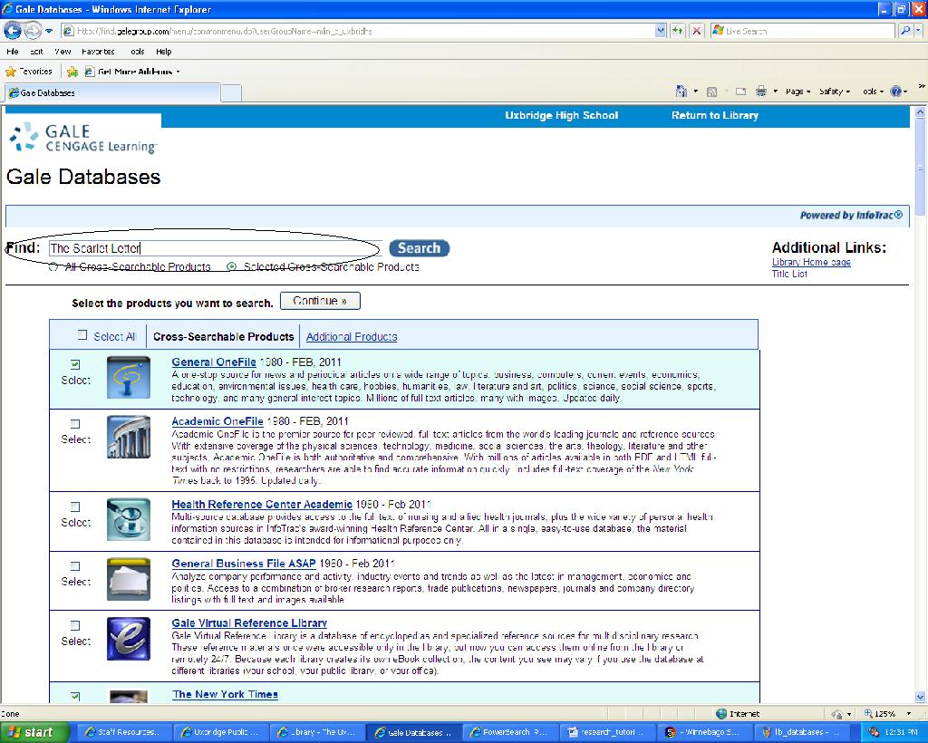Viewport: 928px width, 743px height.
Task: Check the General Business File ASAP checkbox
Action: point(75,566)
